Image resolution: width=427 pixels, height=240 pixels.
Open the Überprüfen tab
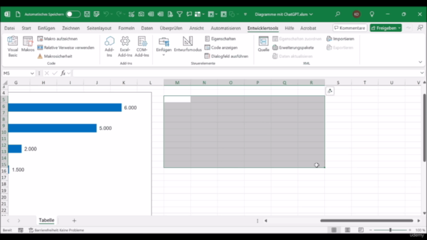point(171,28)
